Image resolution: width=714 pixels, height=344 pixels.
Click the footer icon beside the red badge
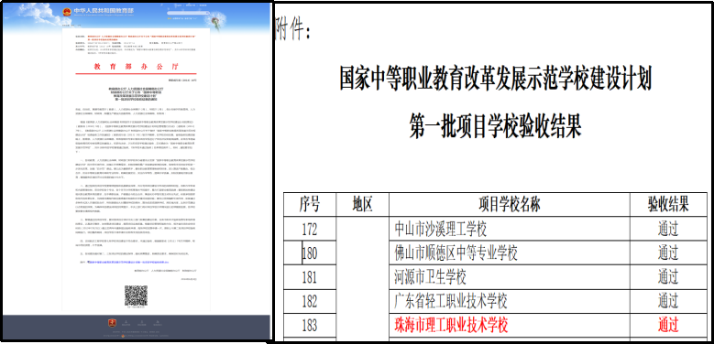click(x=126, y=323)
